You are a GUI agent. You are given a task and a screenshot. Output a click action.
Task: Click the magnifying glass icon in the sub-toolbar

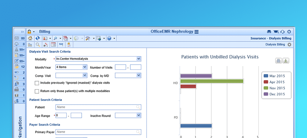click(x=38, y=45)
